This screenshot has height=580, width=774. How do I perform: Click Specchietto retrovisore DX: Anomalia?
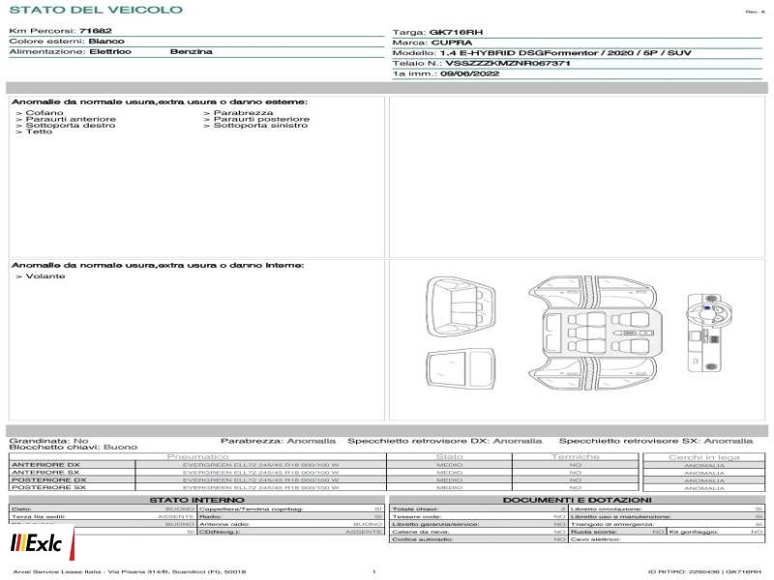445,441
